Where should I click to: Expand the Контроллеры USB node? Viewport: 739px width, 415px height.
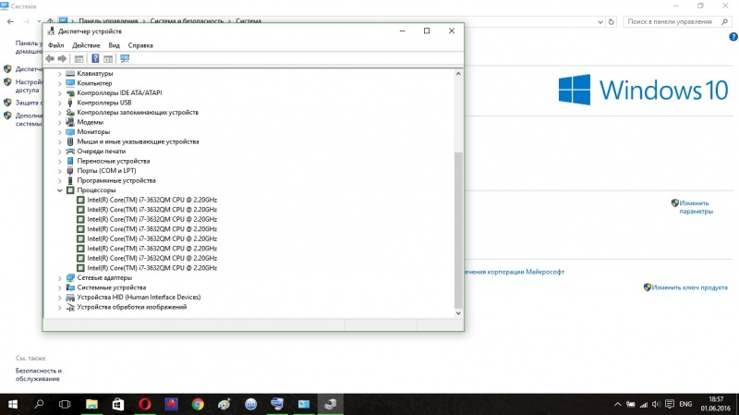click(x=60, y=103)
